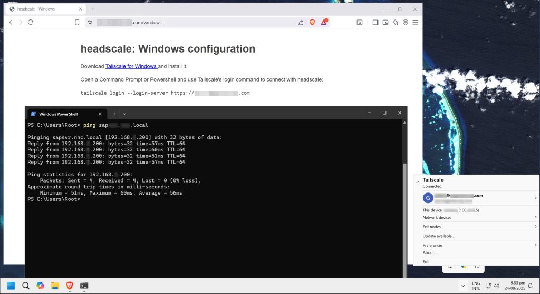Open the terminal profile dropdown arrow
540x294 pixels.
click(x=124, y=114)
